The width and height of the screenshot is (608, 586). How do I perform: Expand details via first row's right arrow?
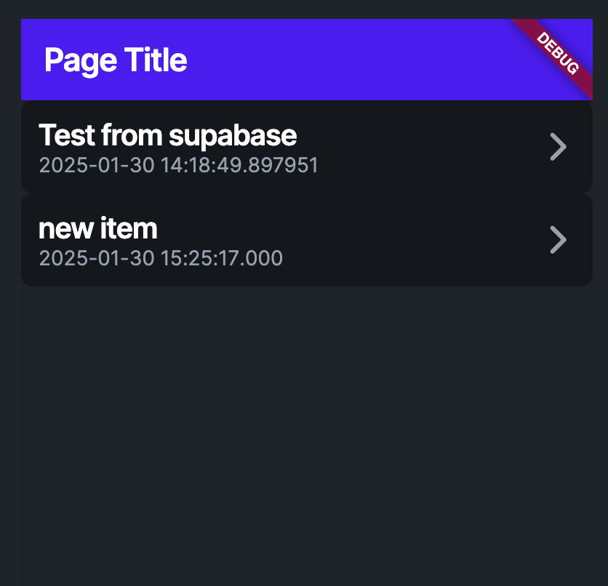point(559,147)
